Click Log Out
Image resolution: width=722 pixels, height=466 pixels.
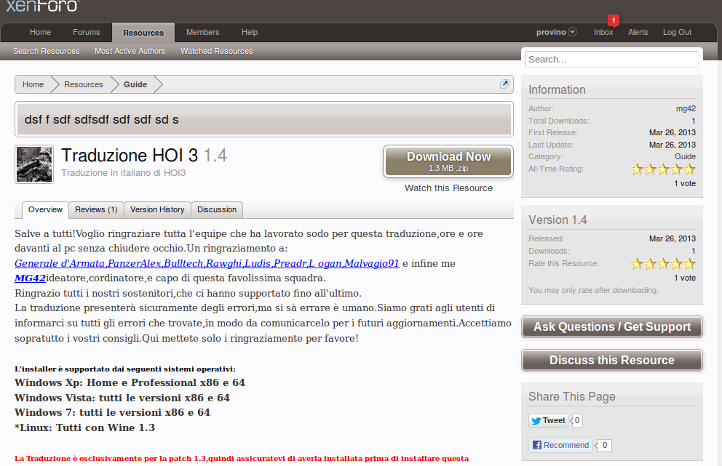point(677,32)
